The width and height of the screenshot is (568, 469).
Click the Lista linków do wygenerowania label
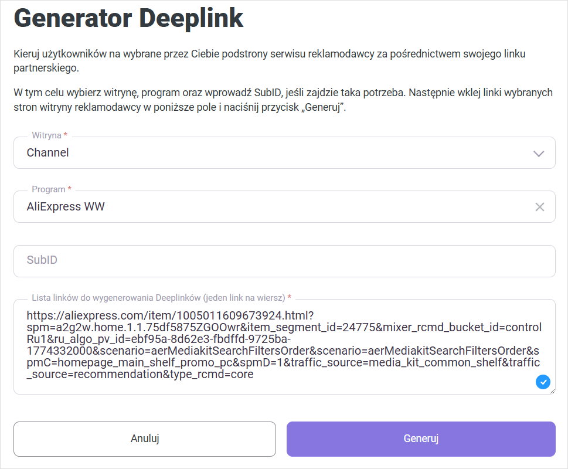(x=158, y=297)
